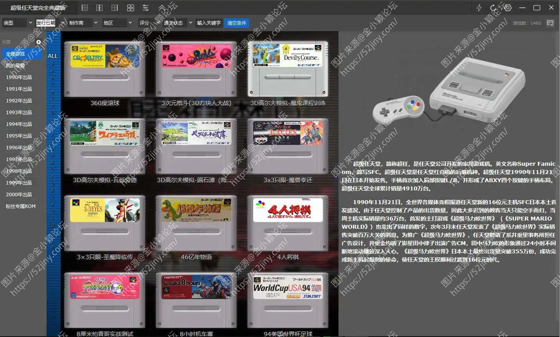This screenshot has width=560, height=337.
Task: Click the 发行日期 filter label
Action: coord(46,23)
